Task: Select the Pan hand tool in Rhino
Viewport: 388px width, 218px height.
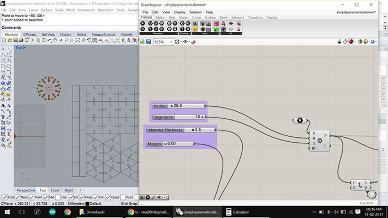Action: (55, 40)
